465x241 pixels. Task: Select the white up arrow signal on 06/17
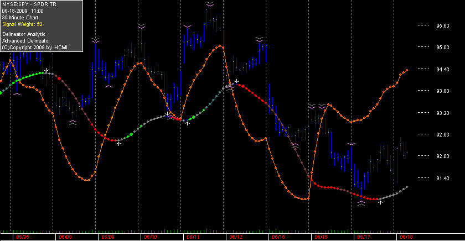tap(380, 202)
